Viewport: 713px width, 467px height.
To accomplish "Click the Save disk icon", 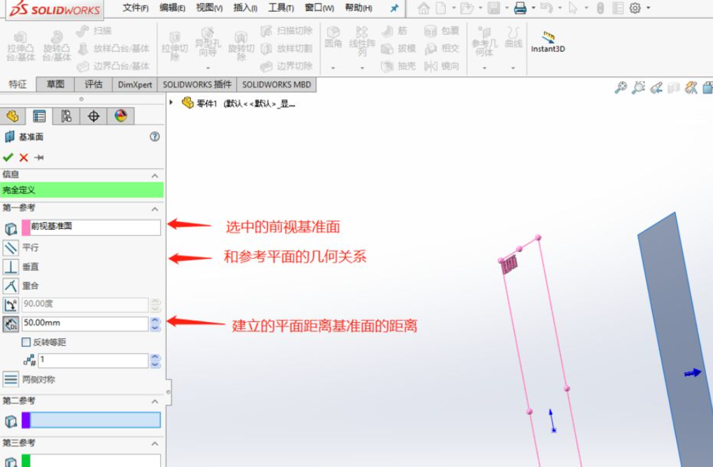I will (493, 8).
